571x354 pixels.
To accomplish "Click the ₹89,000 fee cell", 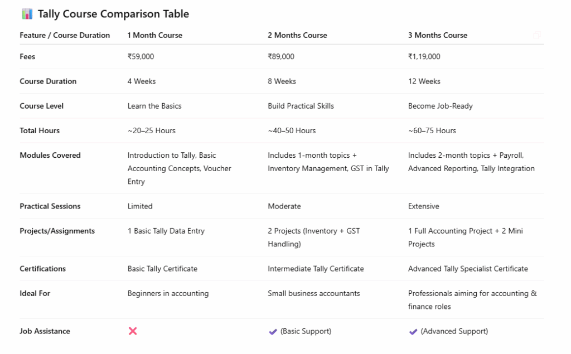I will pos(281,56).
